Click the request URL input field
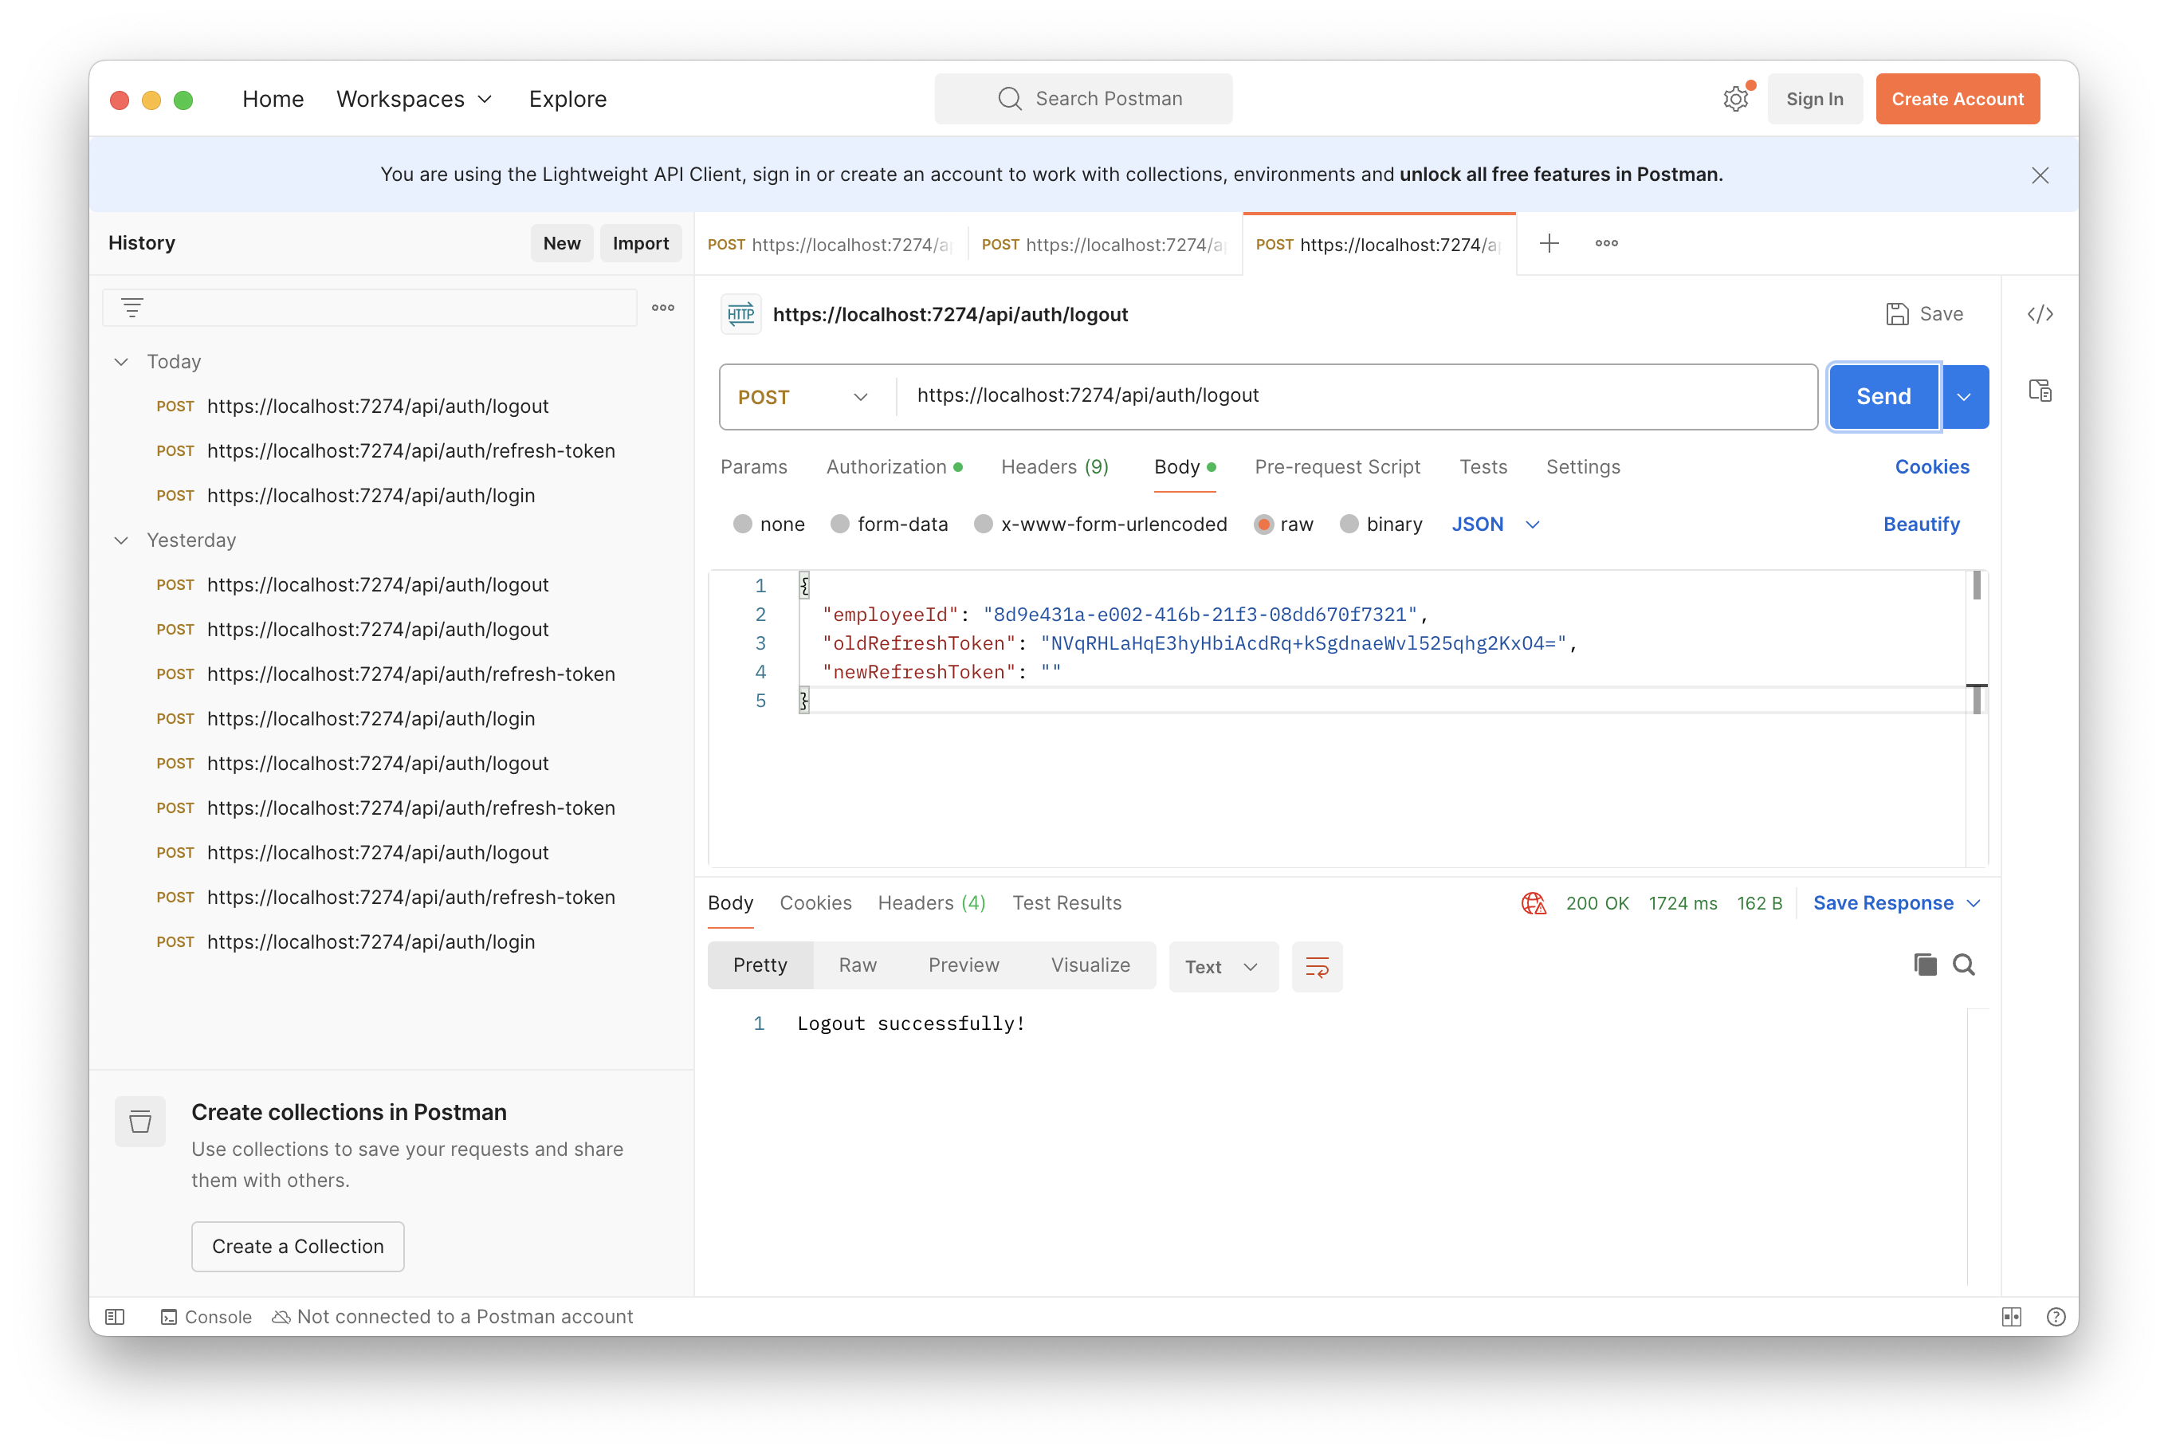Viewport: 2168px width, 1454px height. [1354, 396]
